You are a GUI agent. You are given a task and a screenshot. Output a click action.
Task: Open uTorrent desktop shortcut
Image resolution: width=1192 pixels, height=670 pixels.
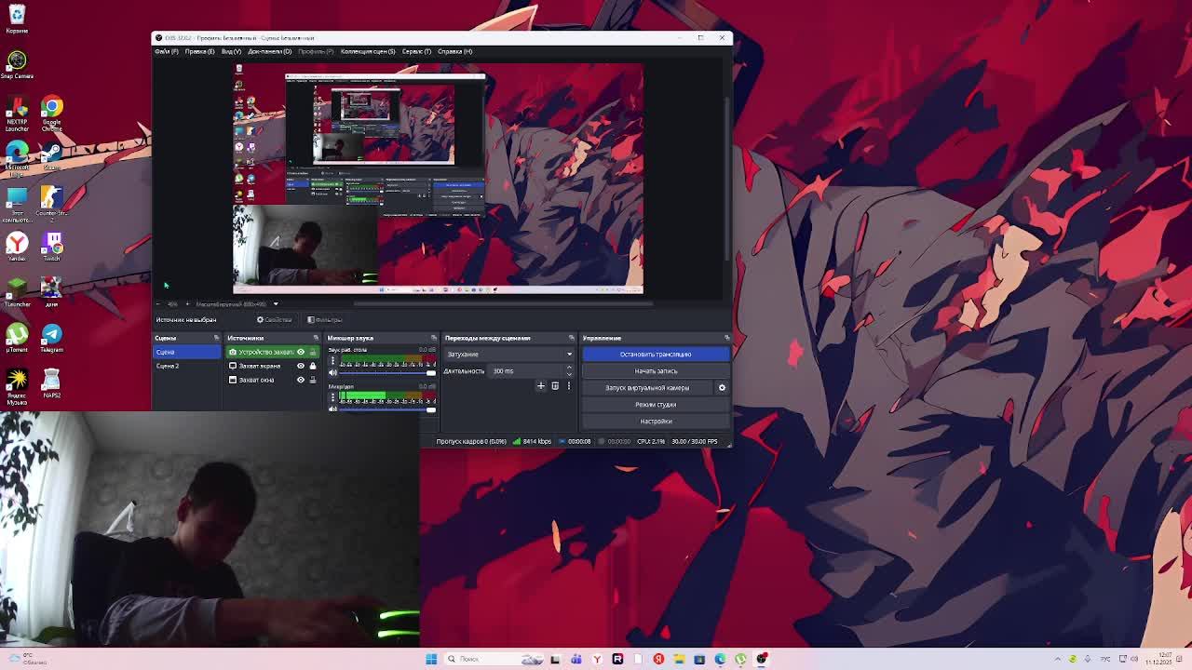click(17, 338)
